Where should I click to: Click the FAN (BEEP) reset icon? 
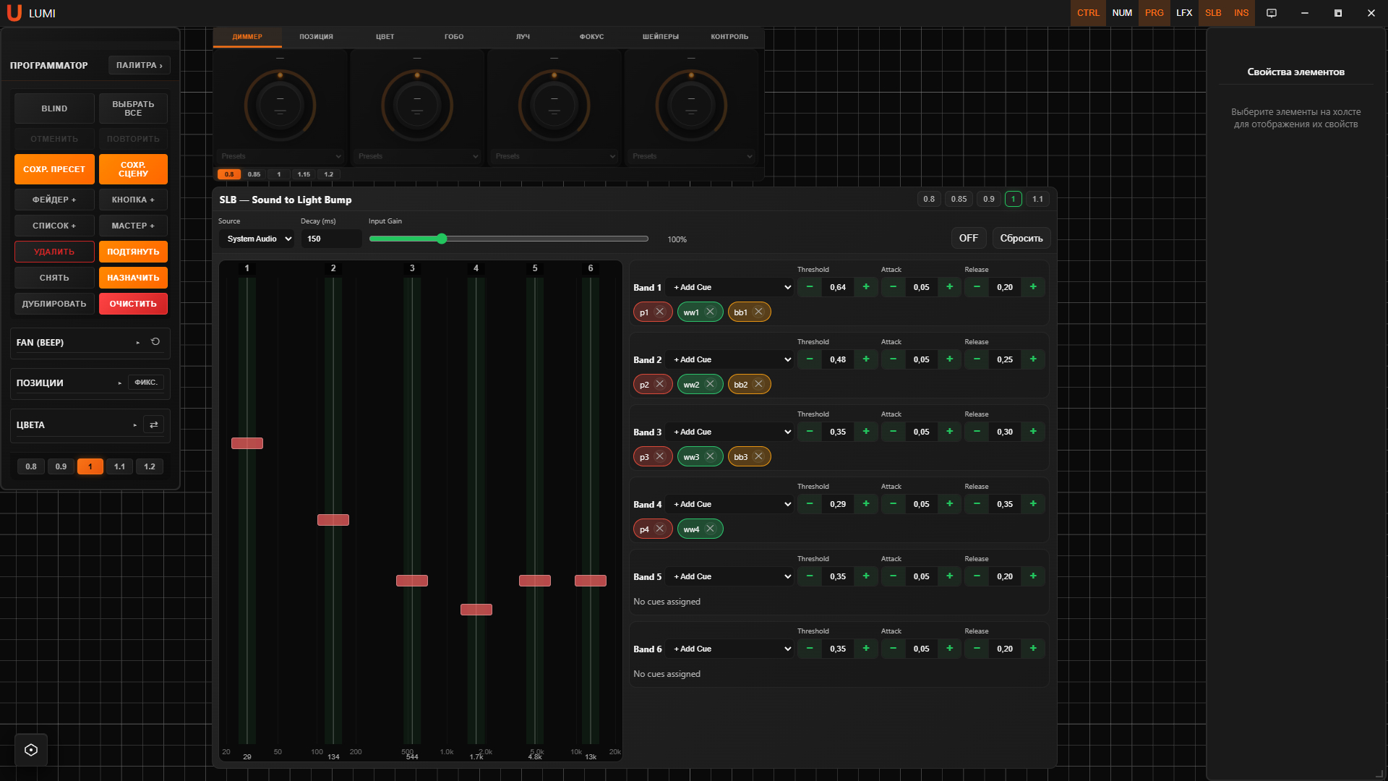point(155,342)
